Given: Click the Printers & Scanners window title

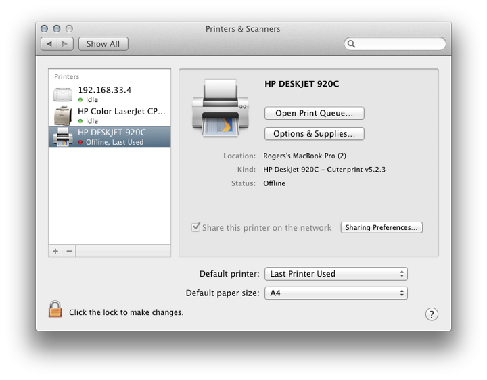Looking at the screenshot, I should 243,29.
